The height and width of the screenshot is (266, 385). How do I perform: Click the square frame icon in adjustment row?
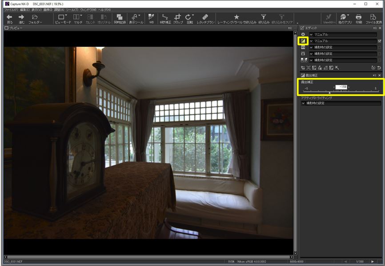click(x=309, y=68)
